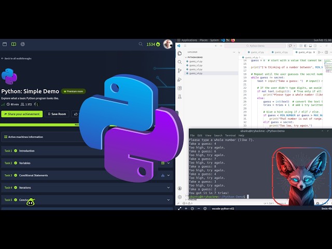Click the VS Code code minimap
This screenshot has height=249, width=332.
click(x=328, y=66)
